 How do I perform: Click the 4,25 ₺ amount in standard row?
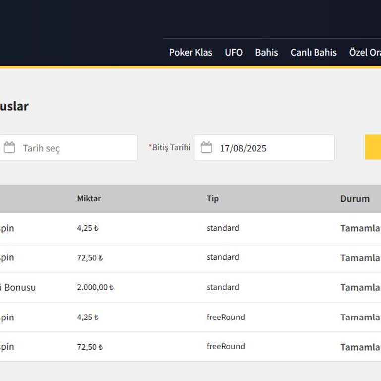tap(88, 228)
